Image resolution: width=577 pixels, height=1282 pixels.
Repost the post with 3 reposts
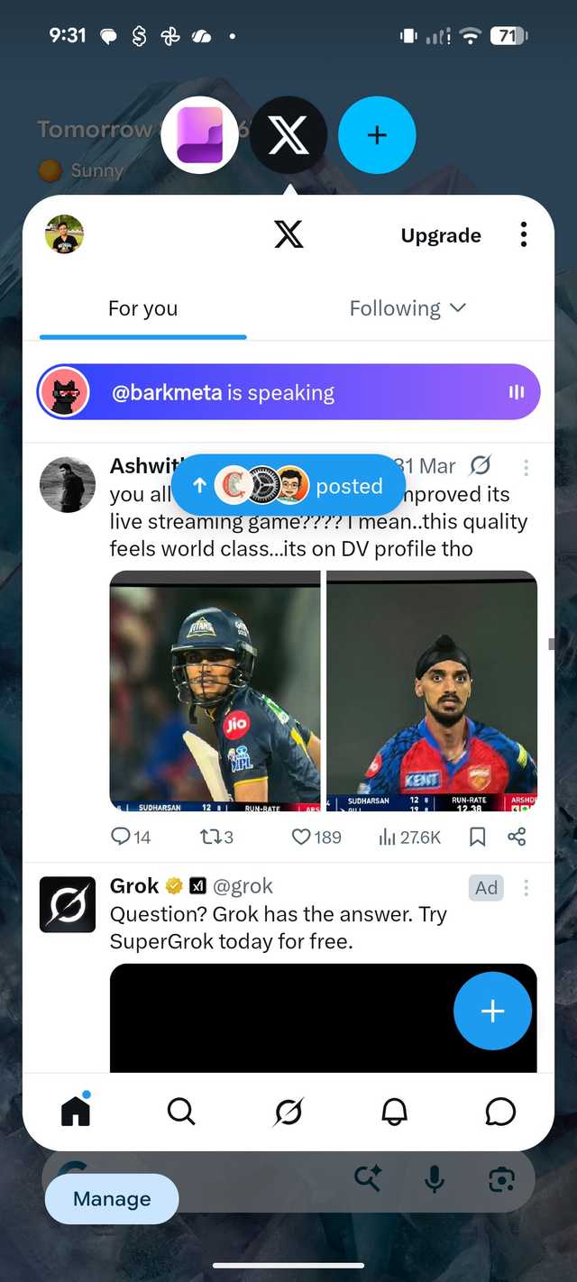[x=210, y=837]
